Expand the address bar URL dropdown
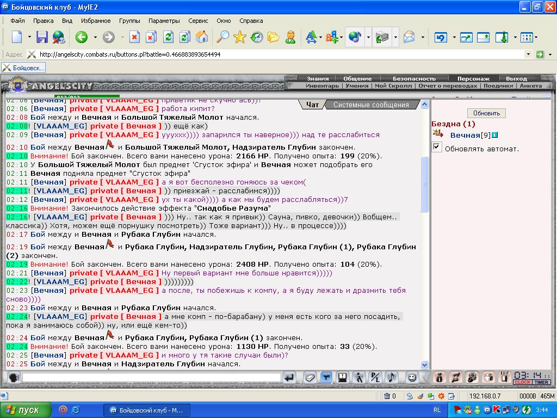 [x=528, y=54]
